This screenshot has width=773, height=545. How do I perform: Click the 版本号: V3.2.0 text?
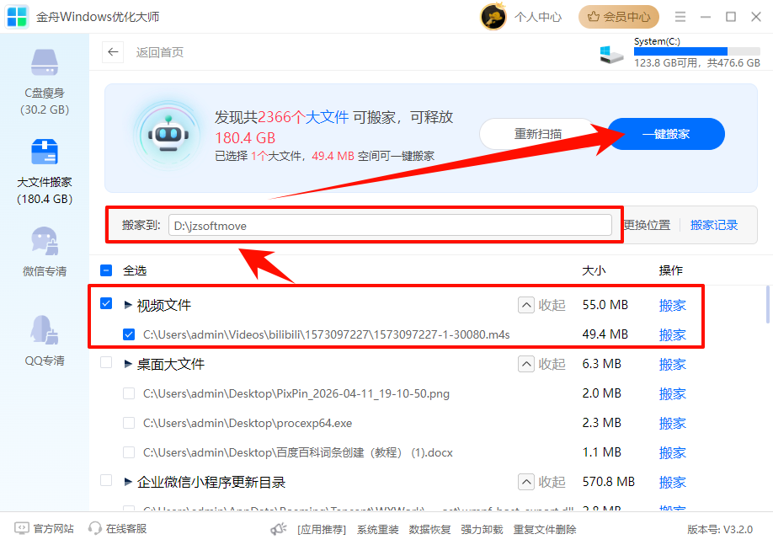[720, 530]
